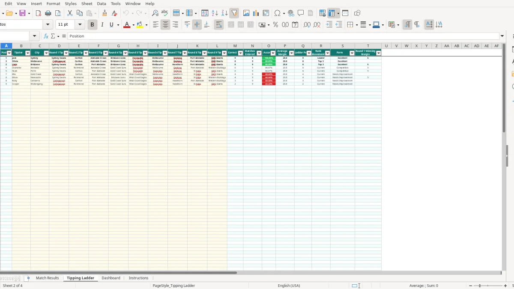This screenshot has width=514, height=289.
Task: Switch to the Instructions sheet tab
Action: [139, 278]
